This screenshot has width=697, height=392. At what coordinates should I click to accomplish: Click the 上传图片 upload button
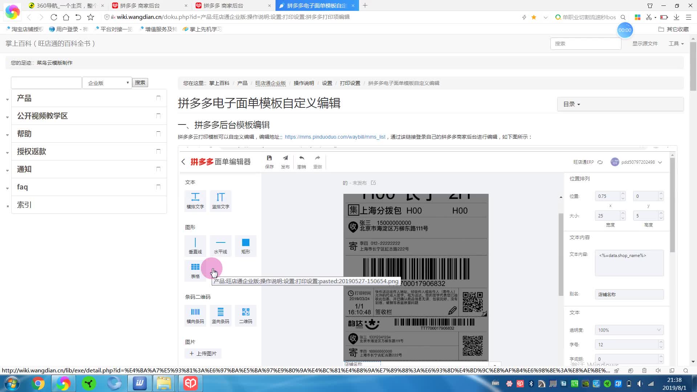pos(203,354)
